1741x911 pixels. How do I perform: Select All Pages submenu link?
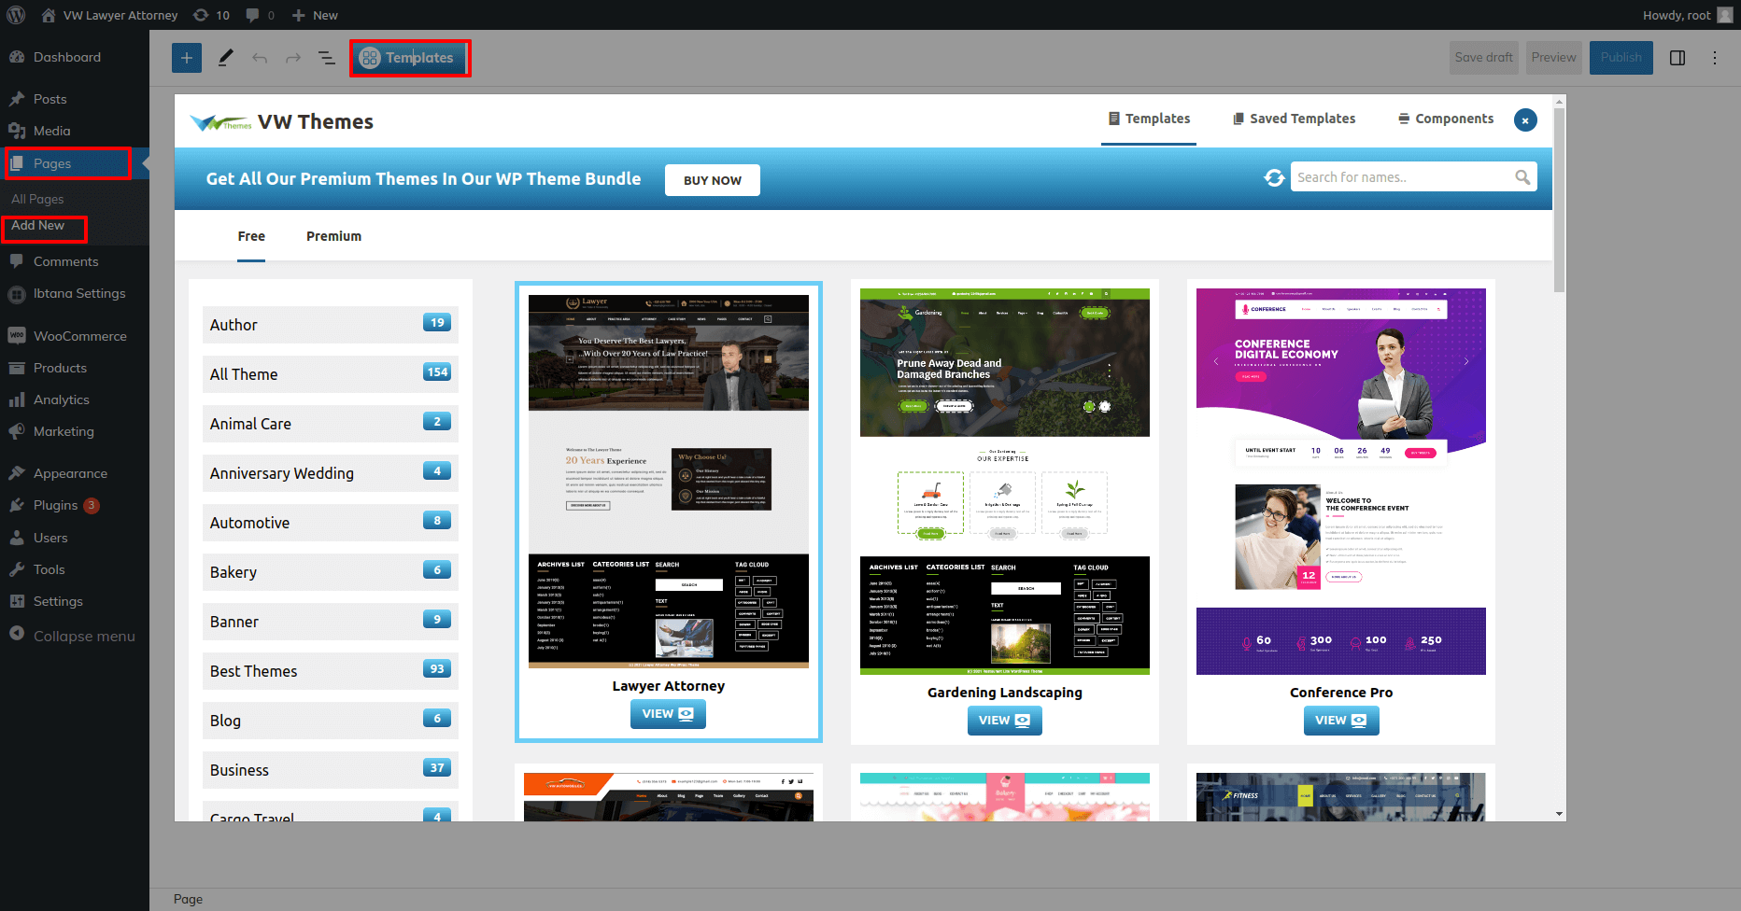37,199
